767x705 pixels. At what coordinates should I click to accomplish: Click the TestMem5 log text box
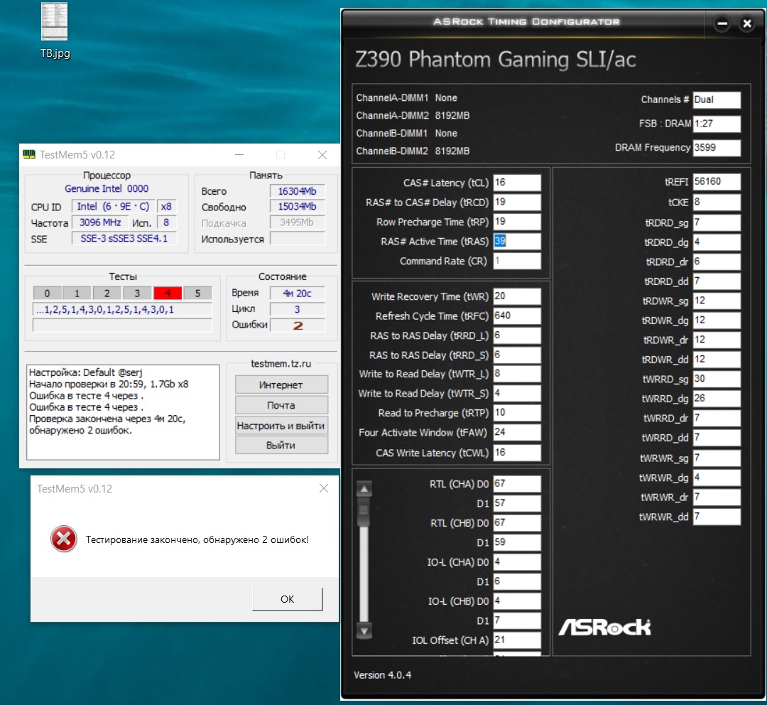tap(123, 412)
